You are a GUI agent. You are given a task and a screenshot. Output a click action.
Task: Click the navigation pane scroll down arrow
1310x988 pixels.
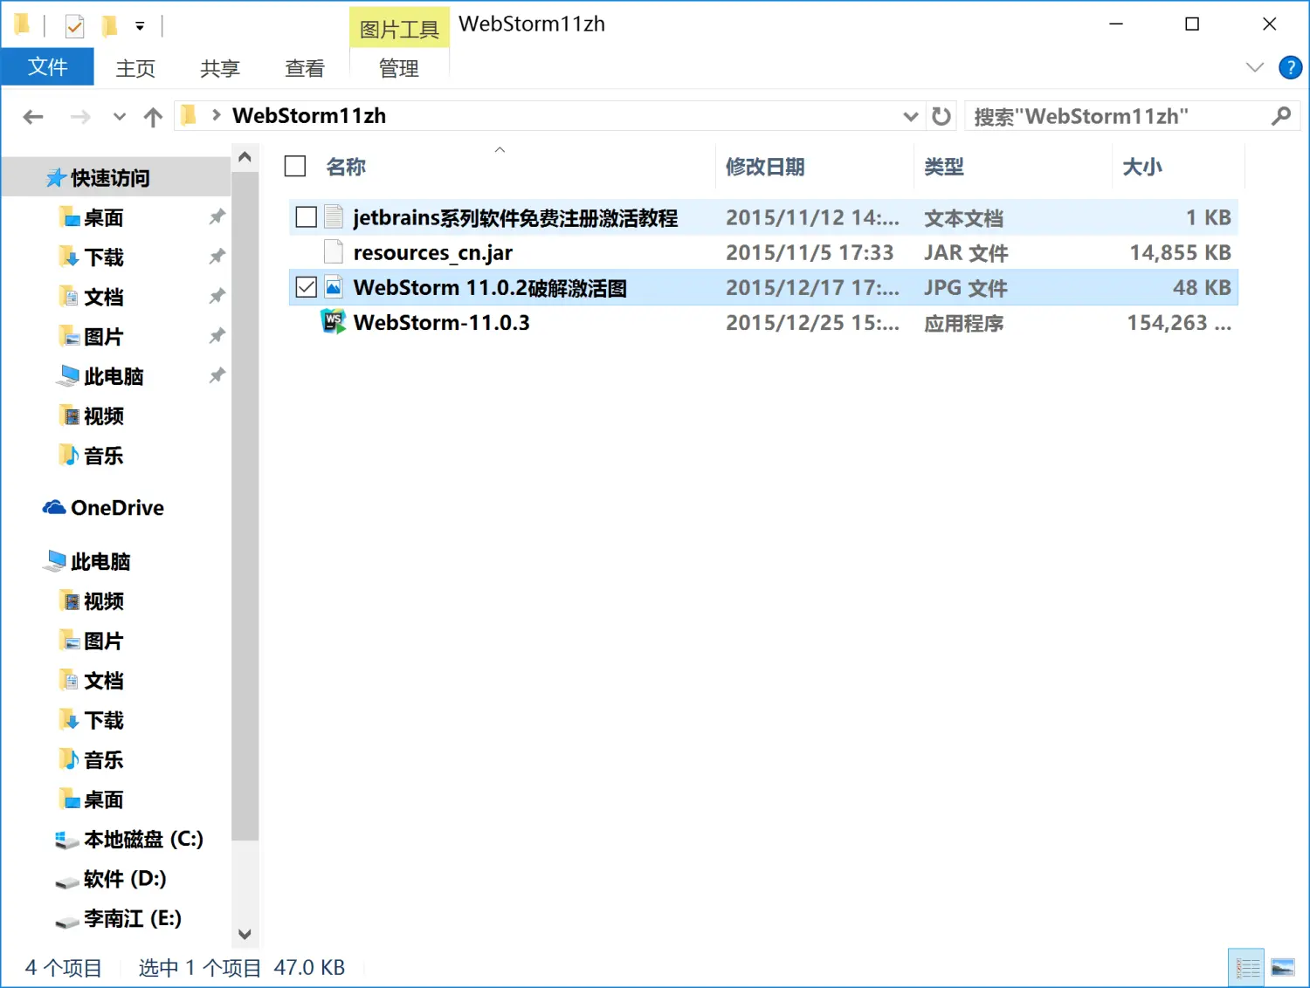[x=245, y=934]
